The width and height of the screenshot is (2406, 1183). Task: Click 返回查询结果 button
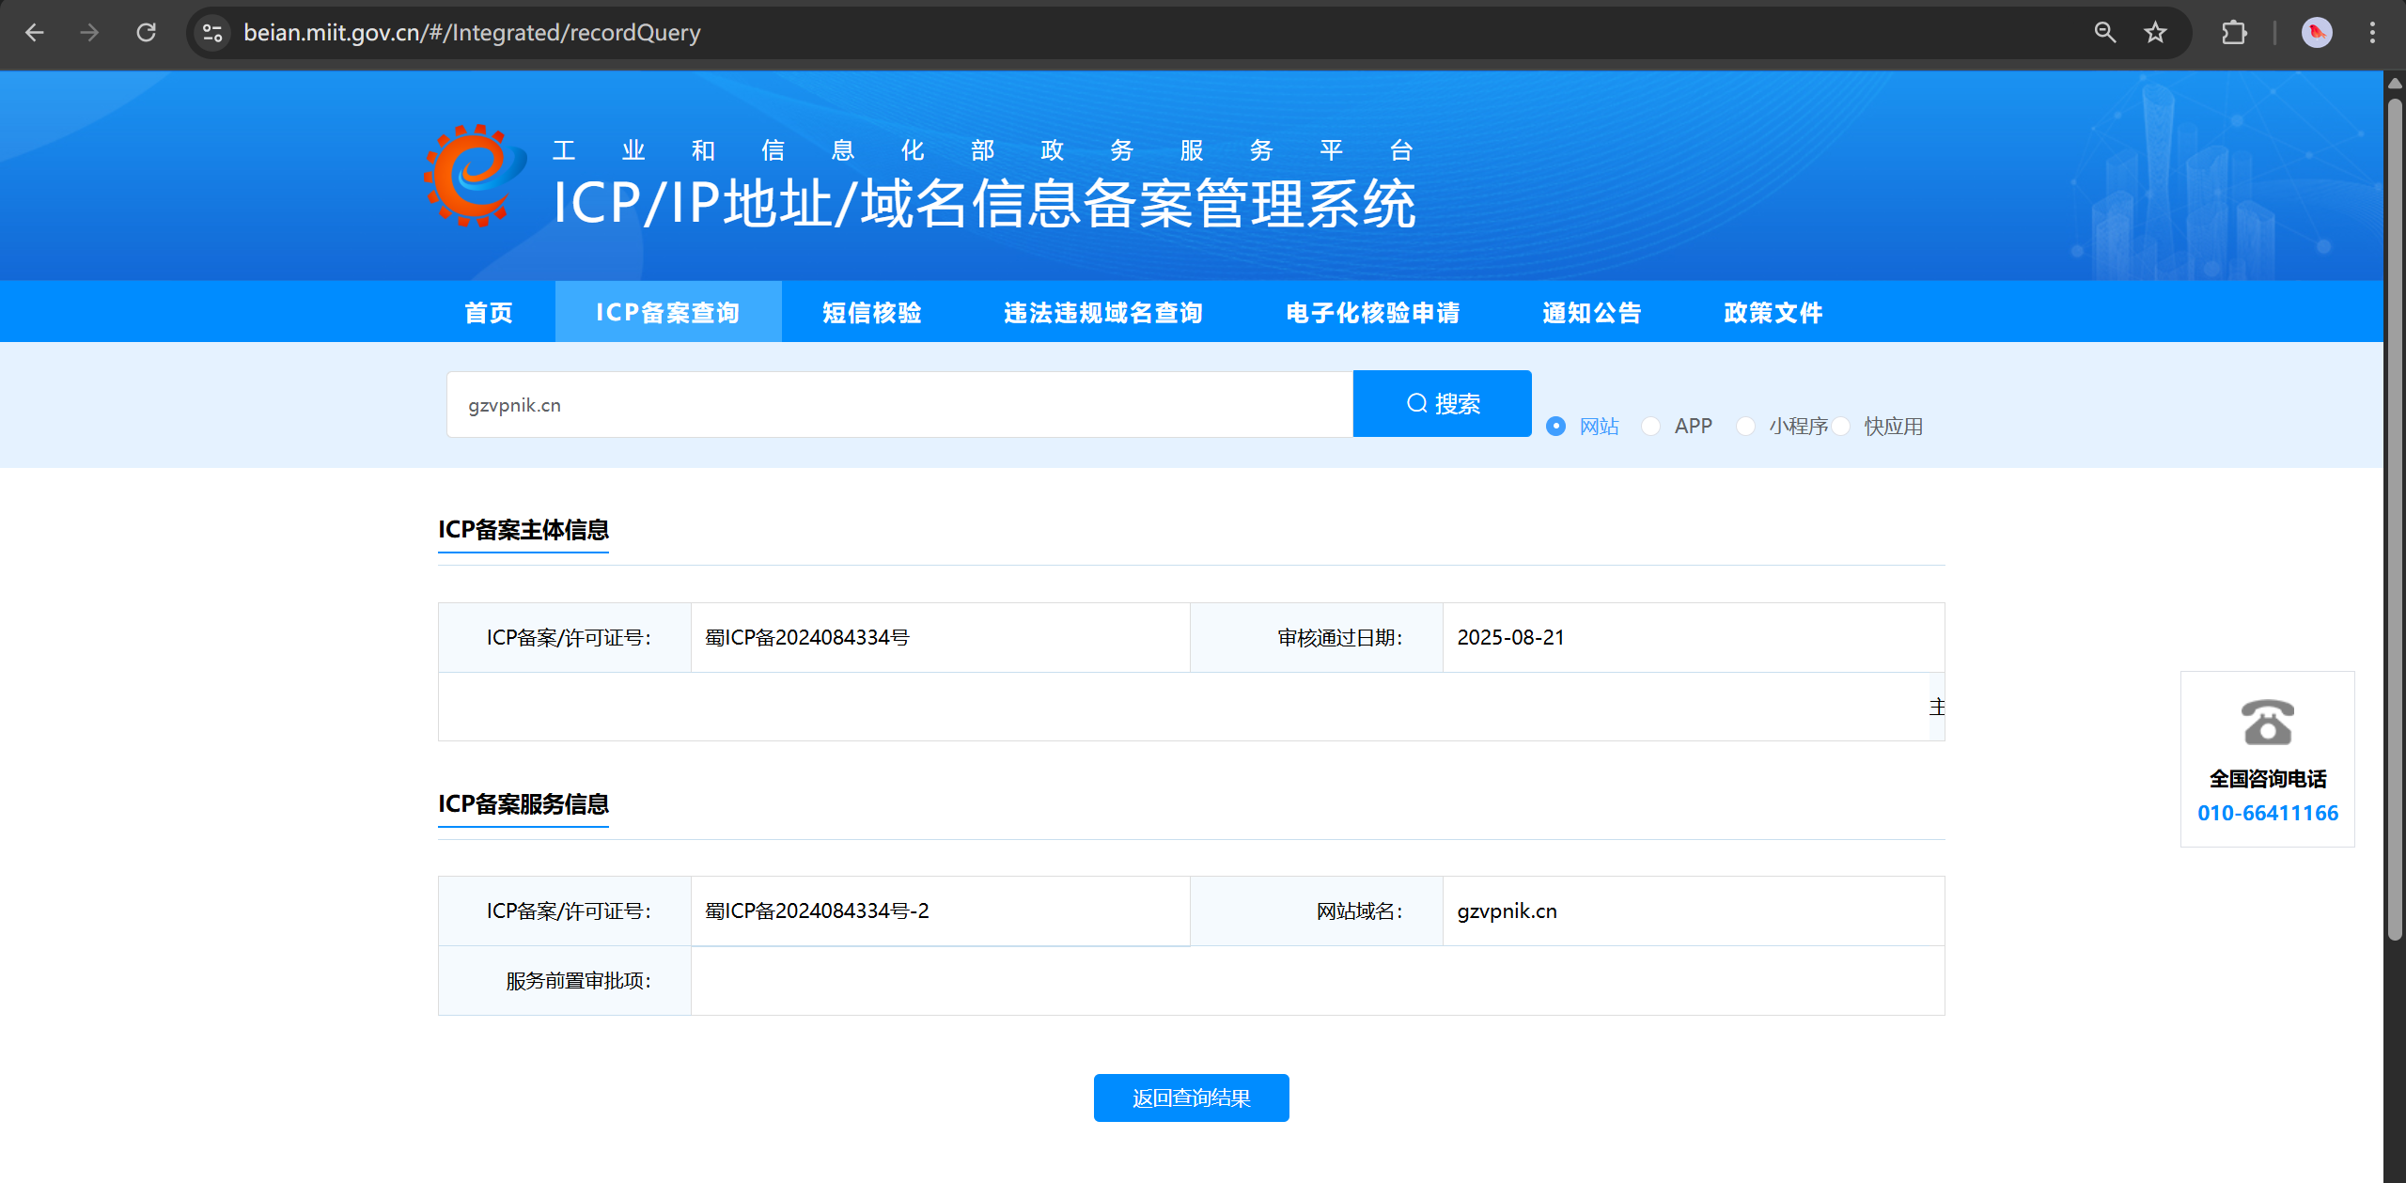coord(1191,1097)
